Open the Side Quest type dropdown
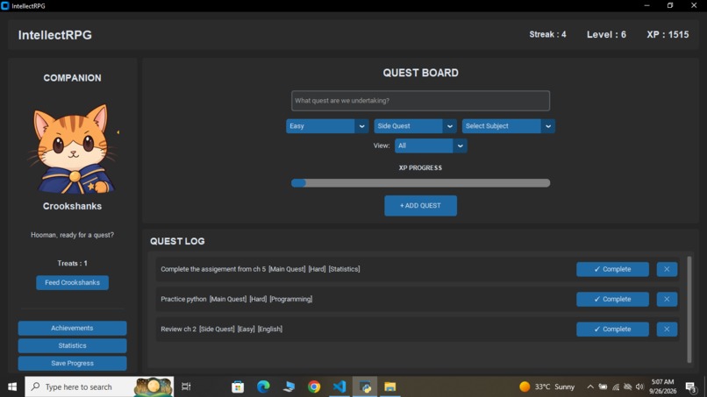 tap(415, 126)
